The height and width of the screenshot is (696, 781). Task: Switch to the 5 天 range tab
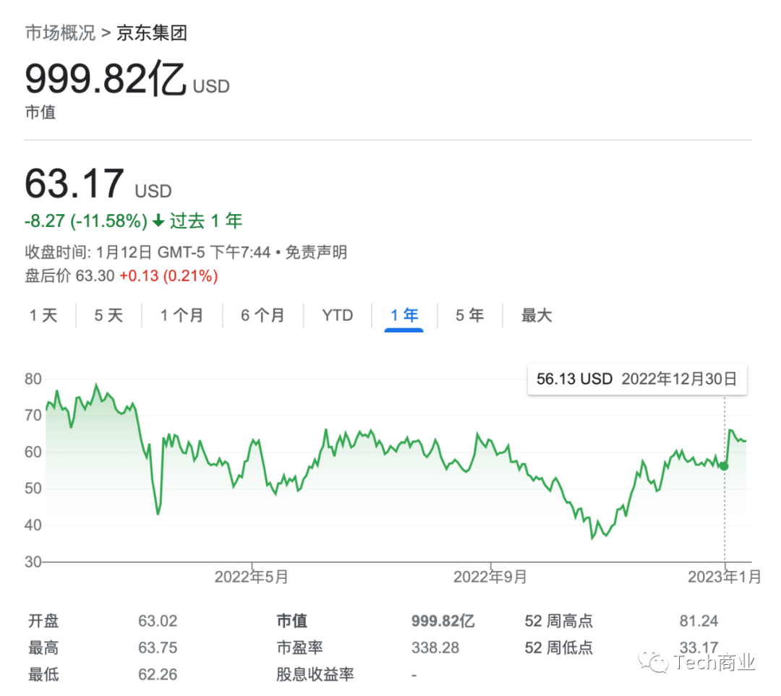[108, 316]
